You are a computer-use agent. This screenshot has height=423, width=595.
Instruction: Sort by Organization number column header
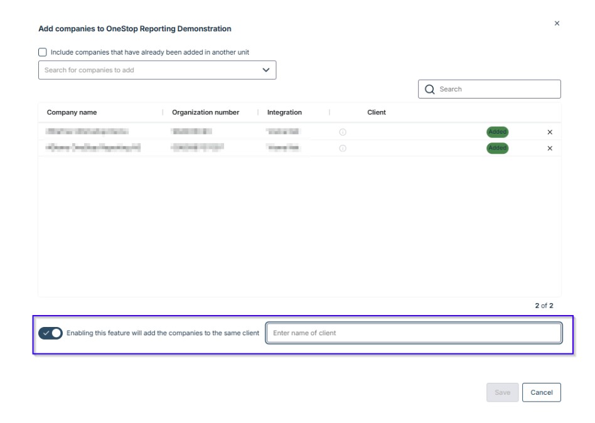[x=205, y=112]
